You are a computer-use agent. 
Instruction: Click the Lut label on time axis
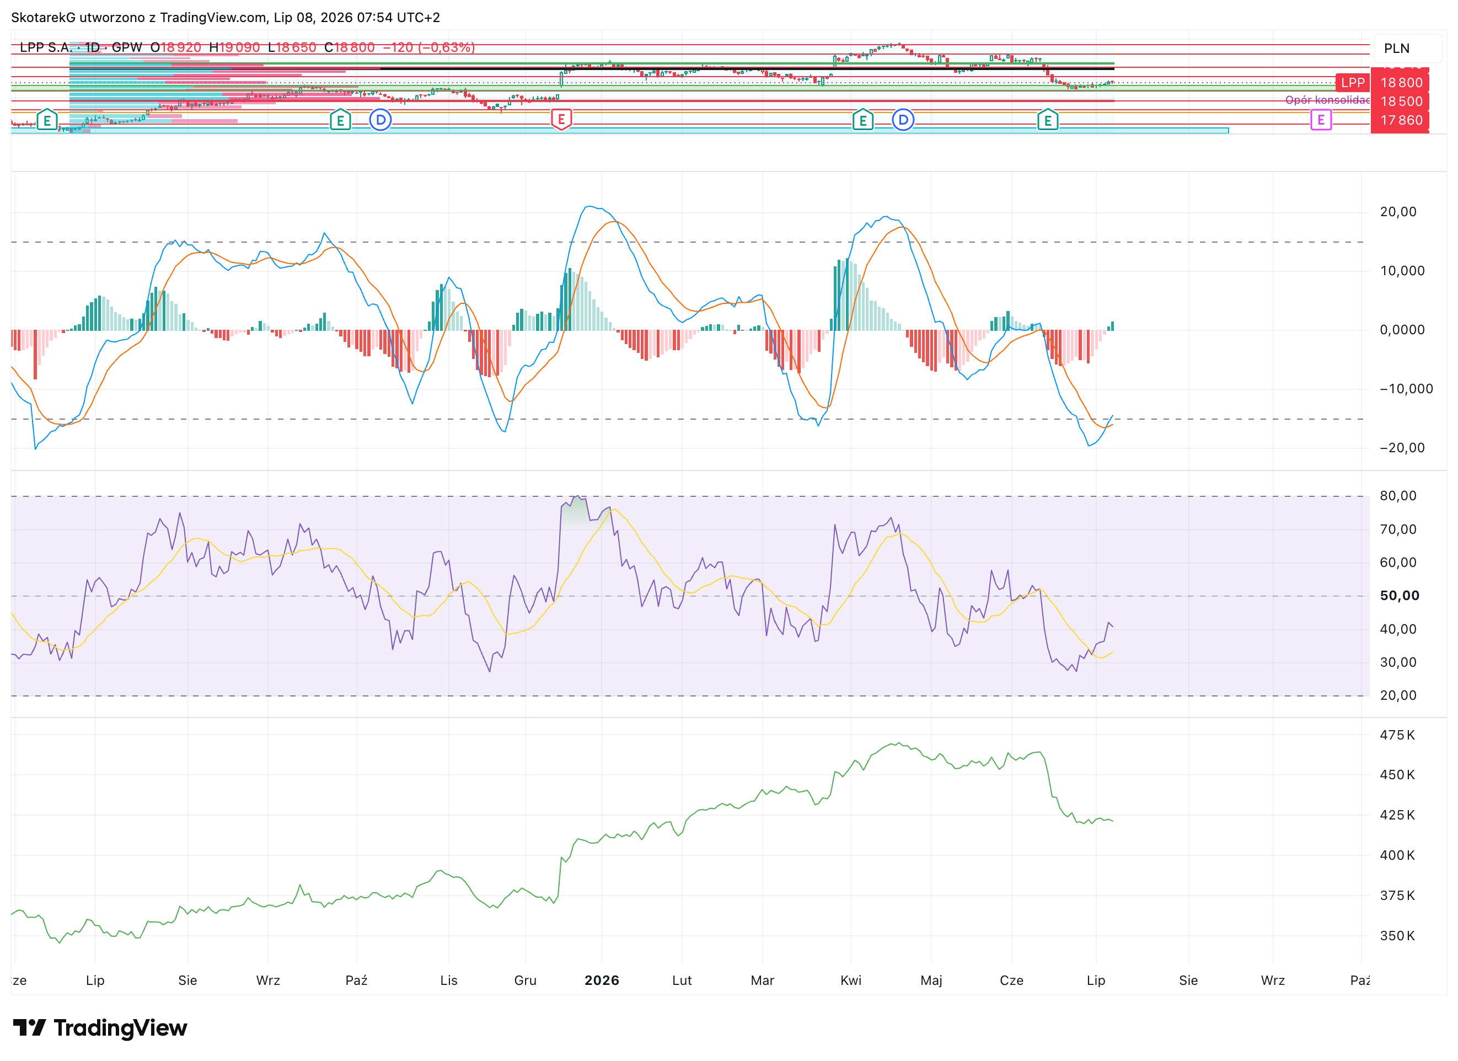(682, 980)
